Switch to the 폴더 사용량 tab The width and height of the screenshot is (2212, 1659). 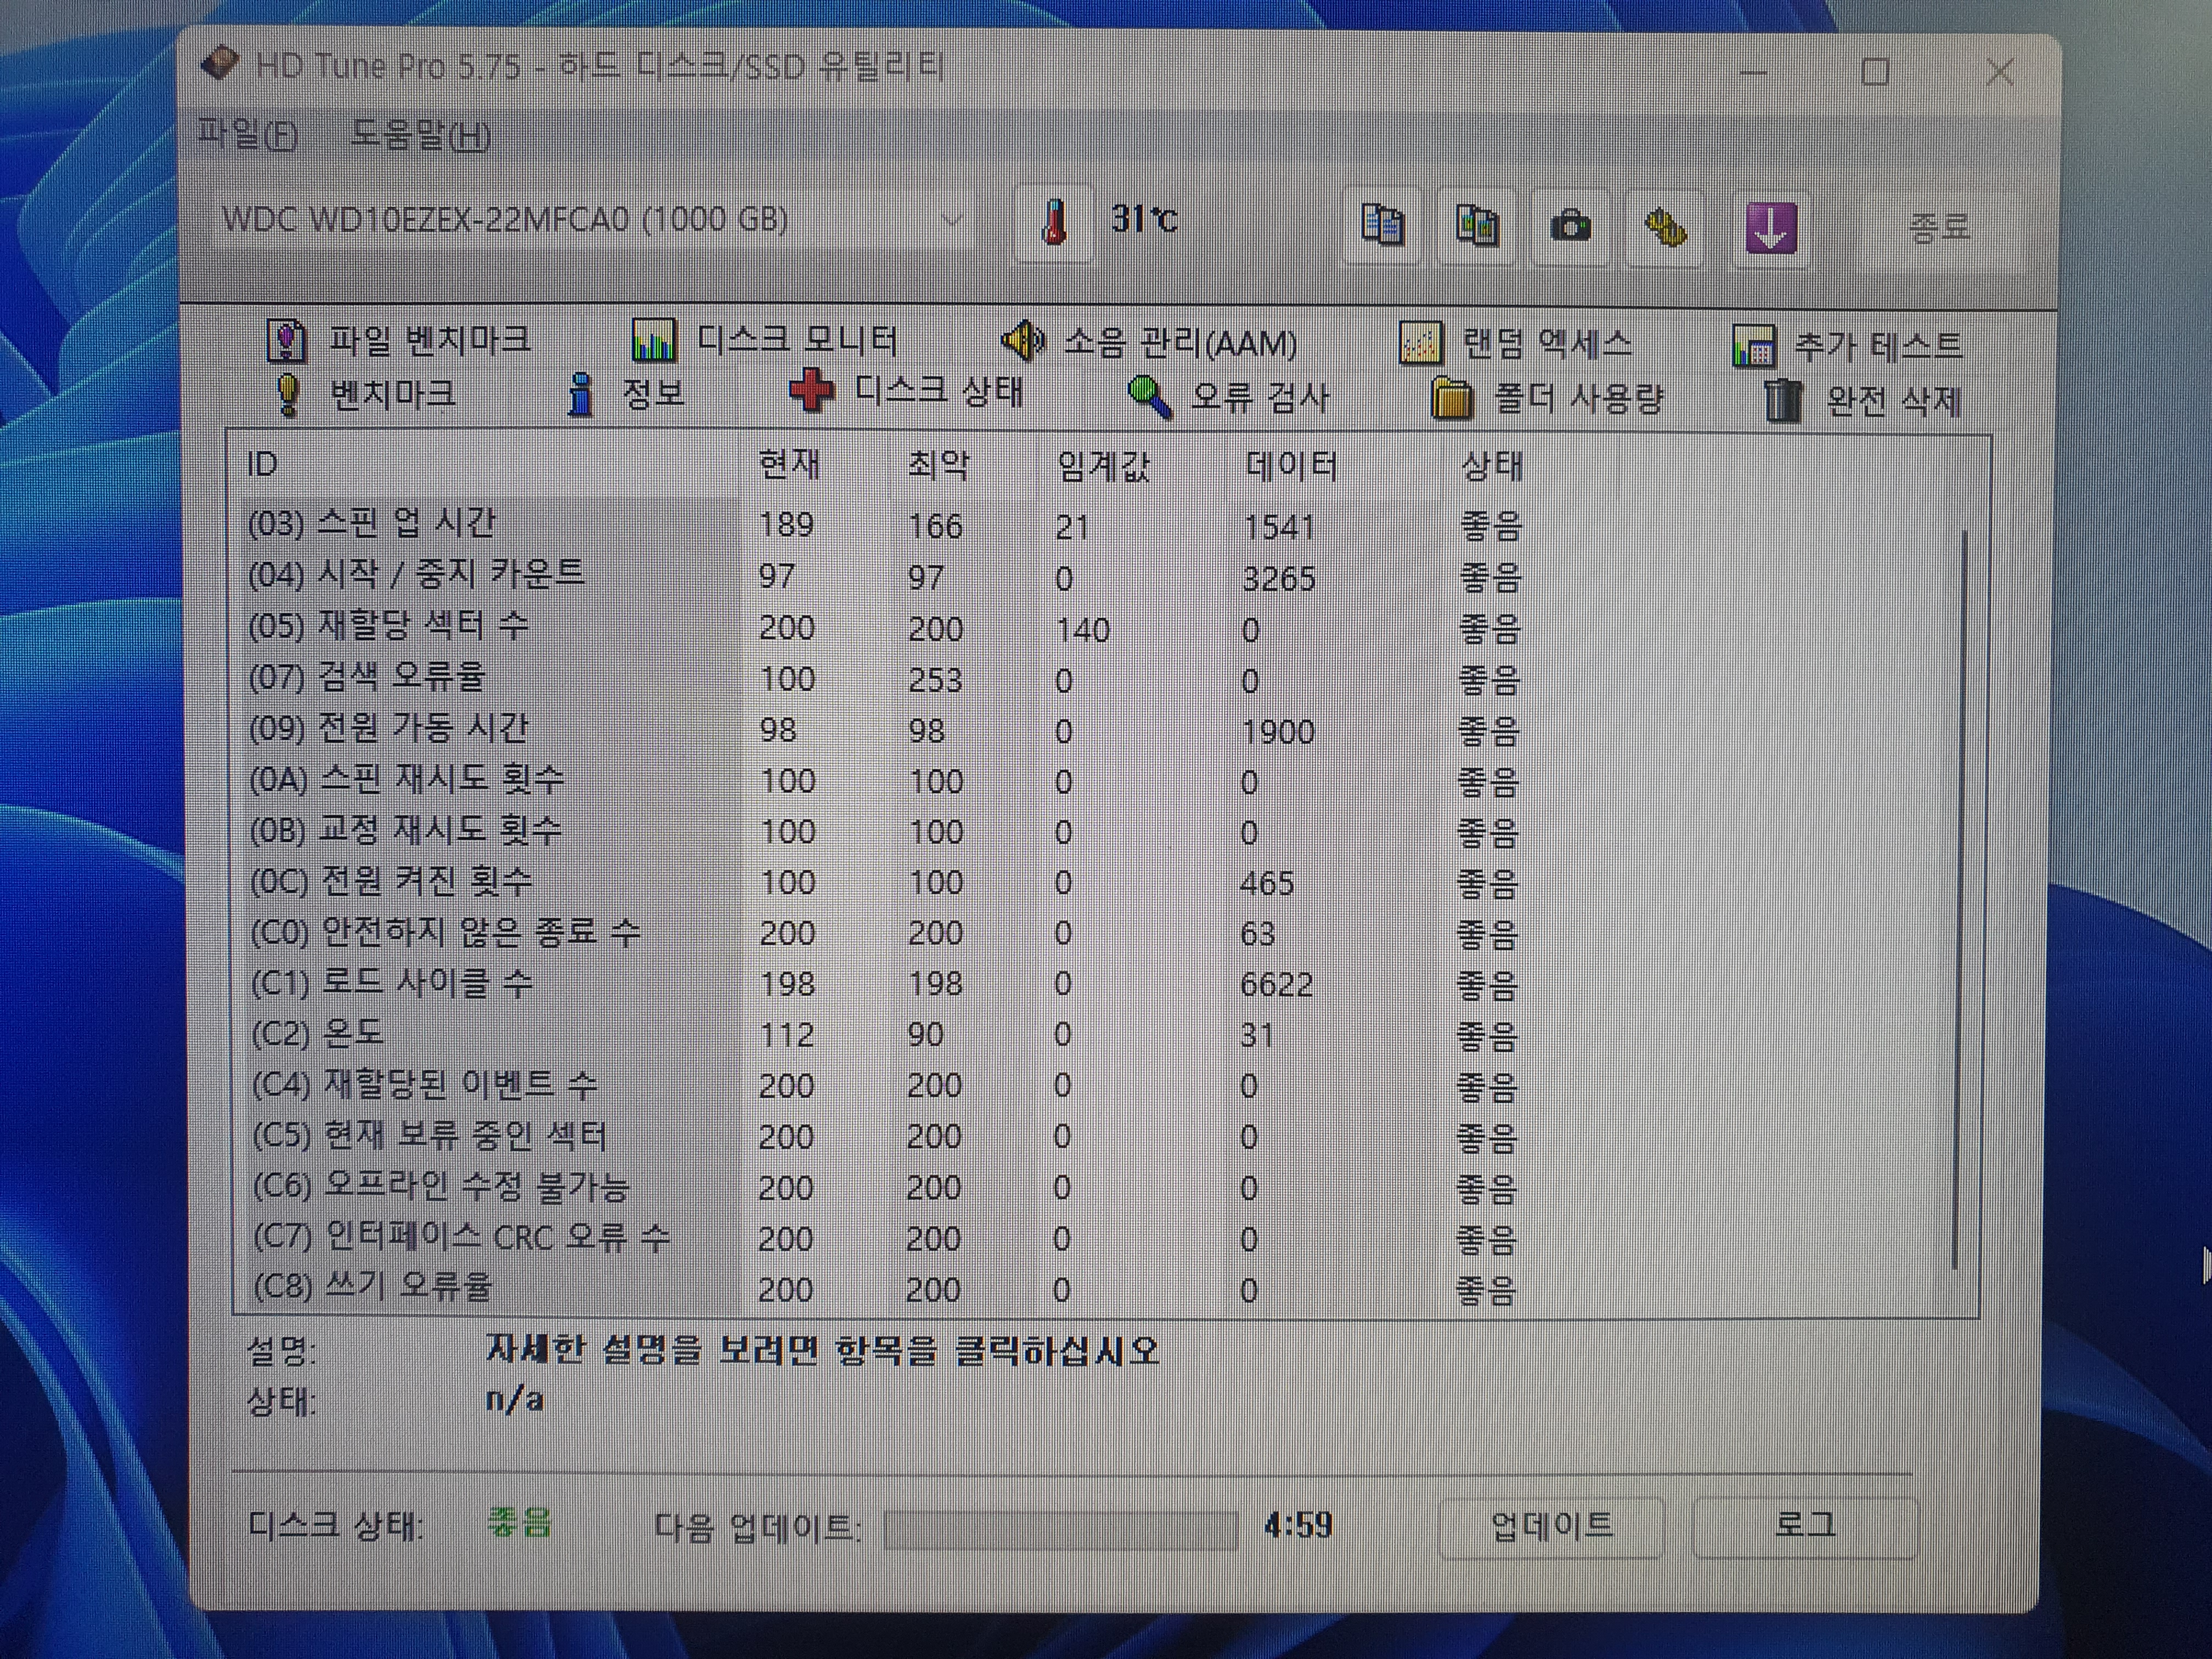pyautogui.click(x=1547, y=398)
